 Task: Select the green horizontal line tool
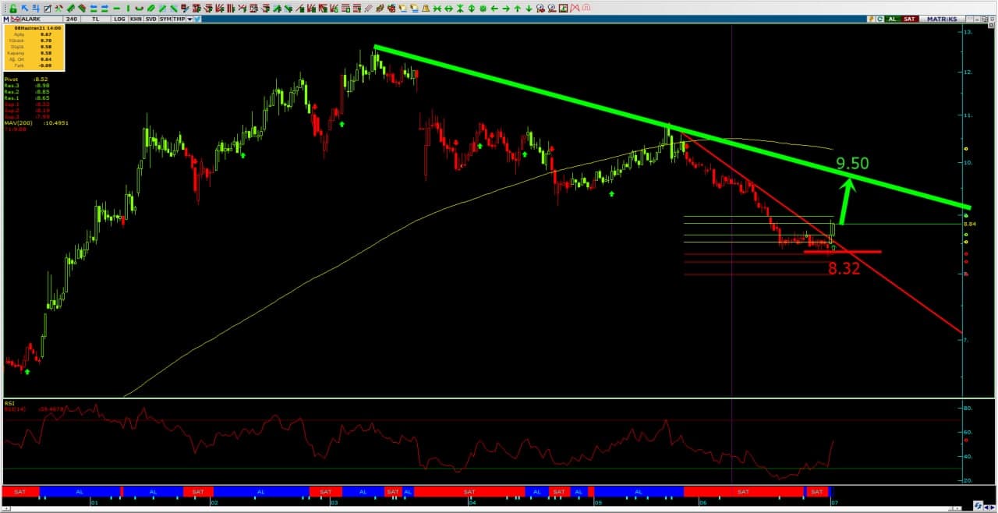[x=116, y=8]
